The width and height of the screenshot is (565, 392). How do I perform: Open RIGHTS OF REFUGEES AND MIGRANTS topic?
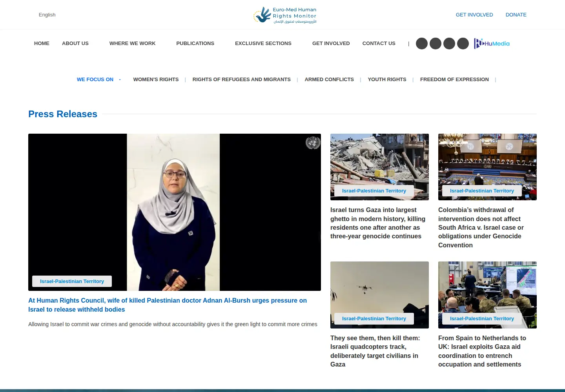241,80
